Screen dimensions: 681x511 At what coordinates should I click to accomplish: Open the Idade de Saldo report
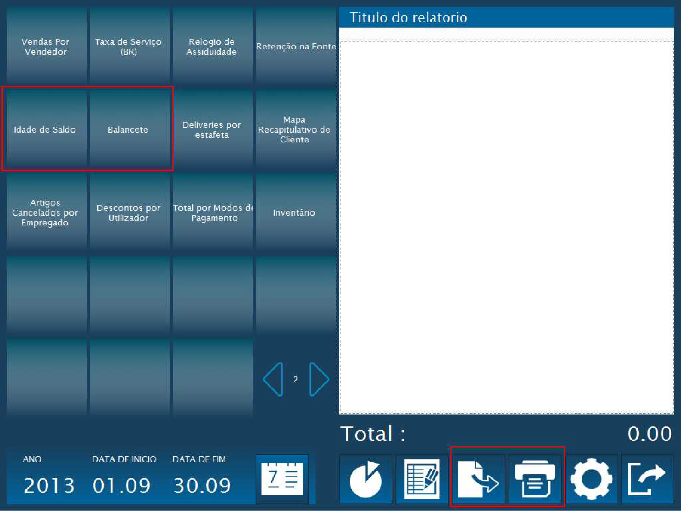(x=45, y=129)
